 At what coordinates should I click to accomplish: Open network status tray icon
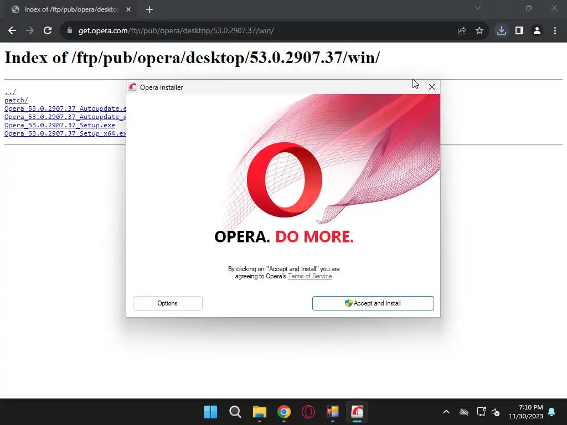coord(481,412)
